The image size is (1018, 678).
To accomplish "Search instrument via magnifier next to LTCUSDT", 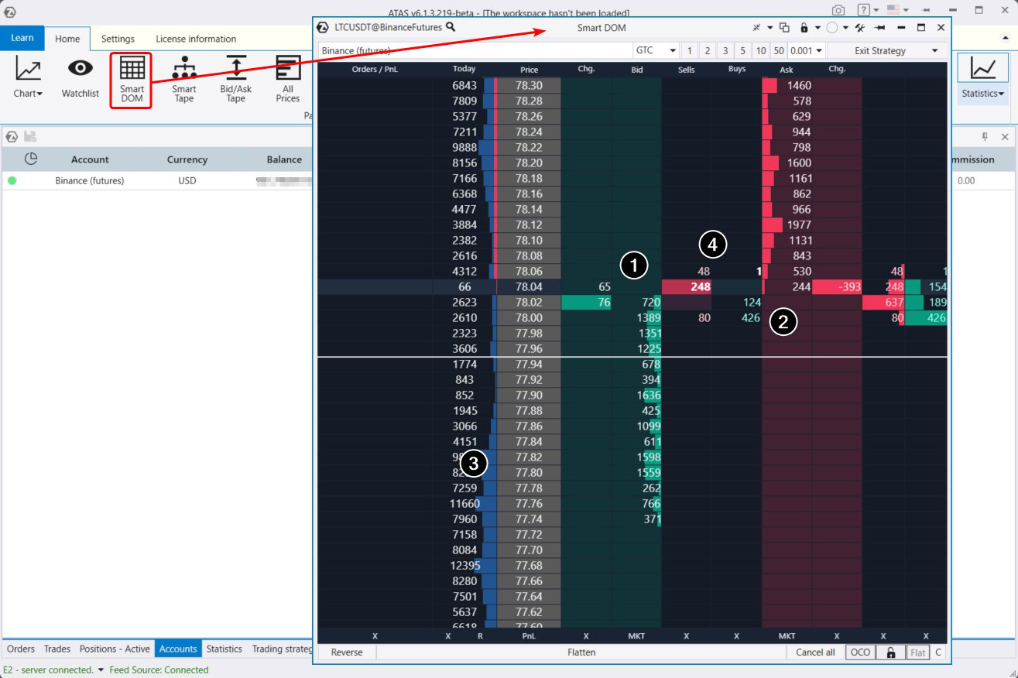I will (451, 27).
